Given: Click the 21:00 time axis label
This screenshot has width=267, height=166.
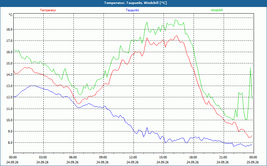Looking at the screenshot, I should [x=224, y=157].
